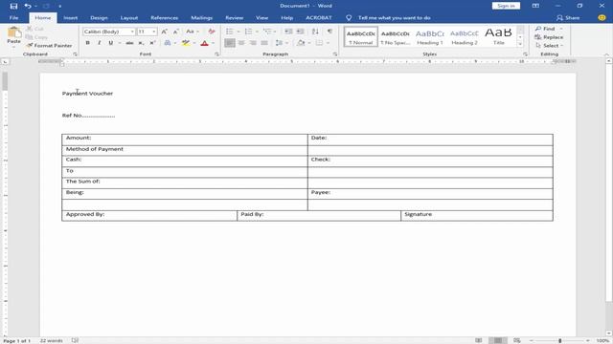Screen dimensions: 613x344
Task: Click the Sign in button
Action: coord(506,6)
